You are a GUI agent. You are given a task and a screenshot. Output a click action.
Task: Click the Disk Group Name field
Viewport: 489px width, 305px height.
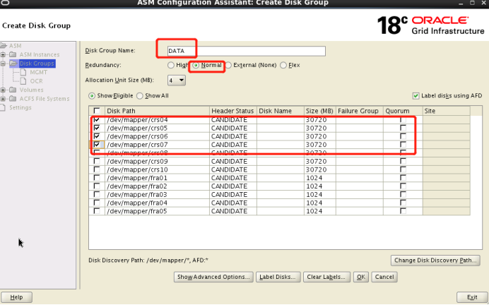pos(246,51)
